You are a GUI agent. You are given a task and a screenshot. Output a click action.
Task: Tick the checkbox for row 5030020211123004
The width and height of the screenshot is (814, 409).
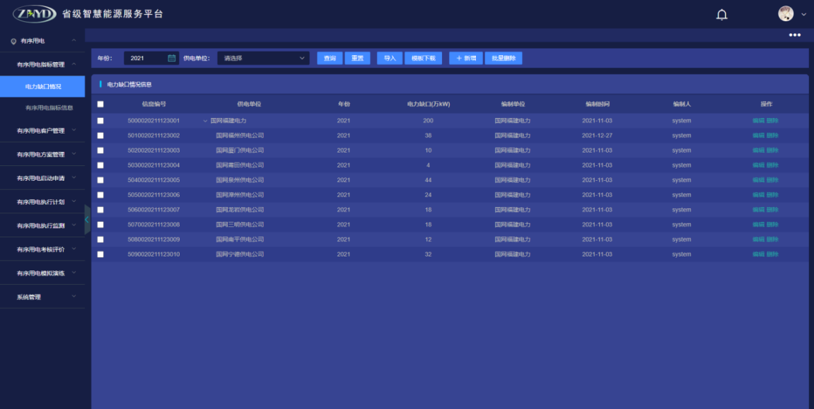coord(100,165)
